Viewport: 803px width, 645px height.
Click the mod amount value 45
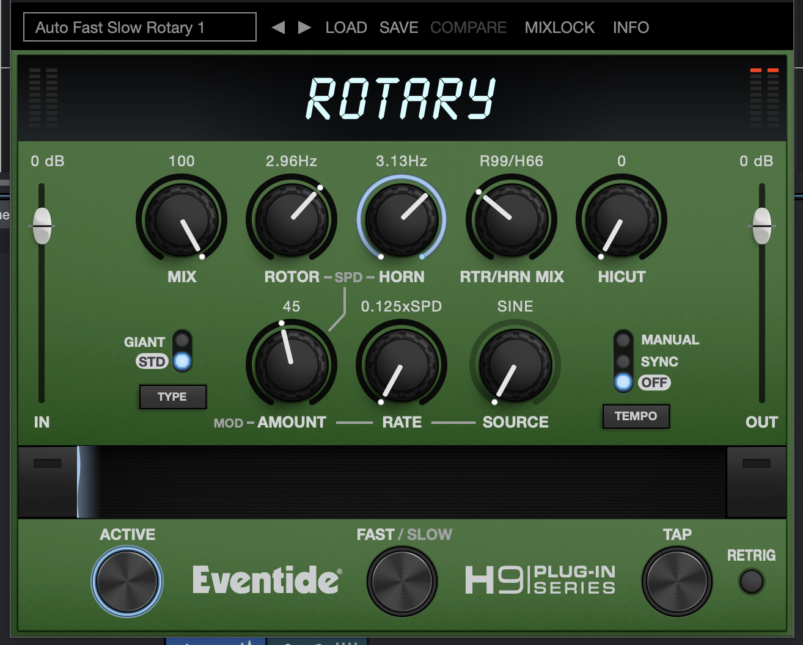291,307
